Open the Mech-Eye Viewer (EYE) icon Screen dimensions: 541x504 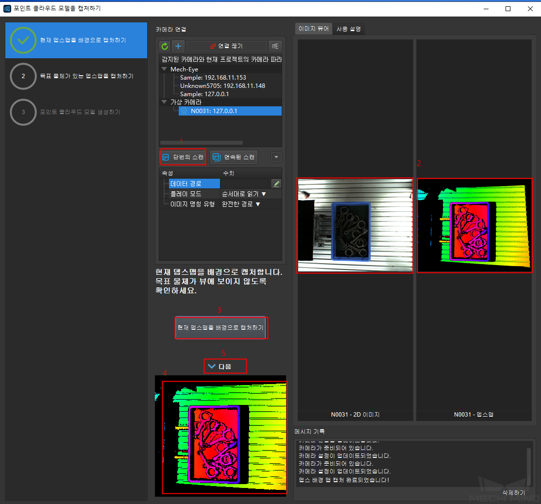pyautogui.click(x=275, y=46)
